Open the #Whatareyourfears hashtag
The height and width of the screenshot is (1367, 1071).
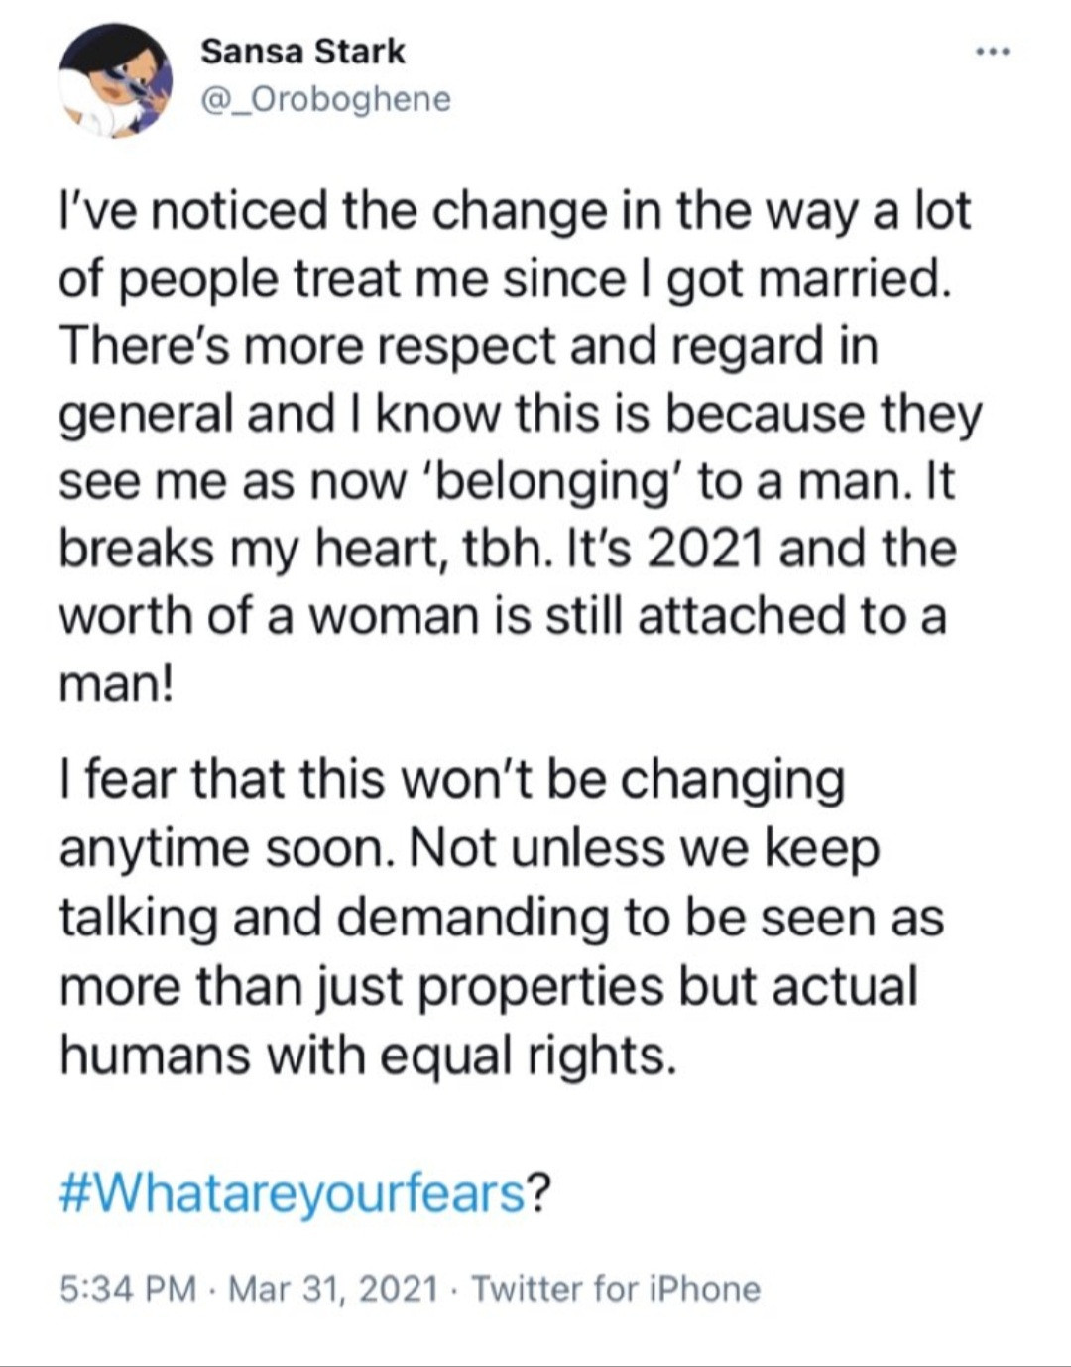[292, 1192]
